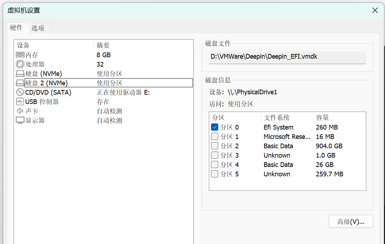385x244 pixels.
Task: Select the 内存 row label
Action: pos(32,55)
